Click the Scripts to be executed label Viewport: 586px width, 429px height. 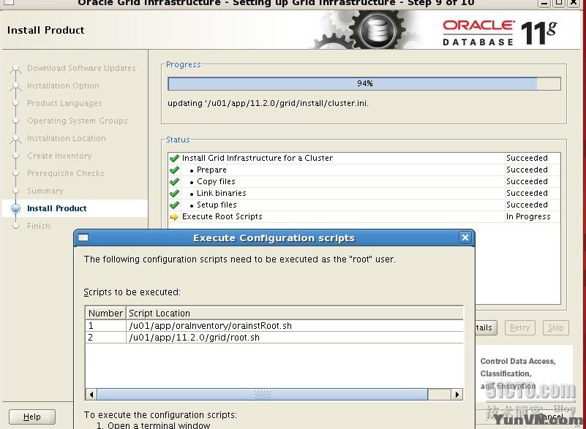point(132,292)
